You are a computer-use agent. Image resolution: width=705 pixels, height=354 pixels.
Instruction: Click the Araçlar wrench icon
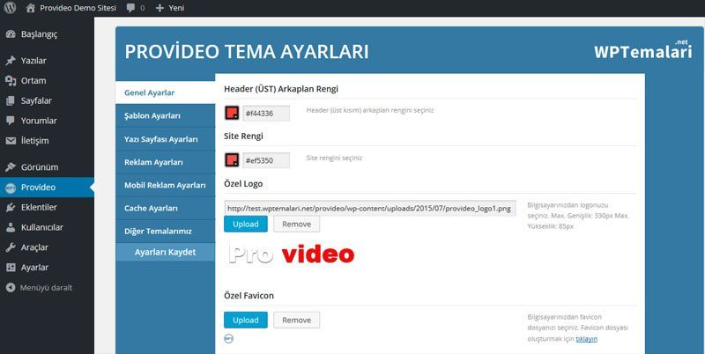(x=11, y=247)
